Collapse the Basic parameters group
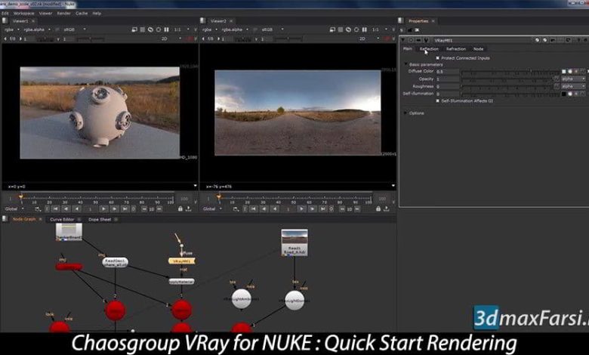This screenshot has width=589, height=355. coord(406,64)
